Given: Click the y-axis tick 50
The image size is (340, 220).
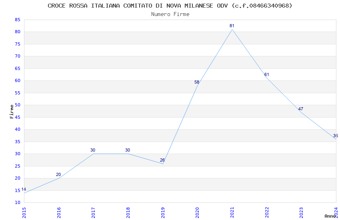Looking at the screenshot, I should (18, 105).
